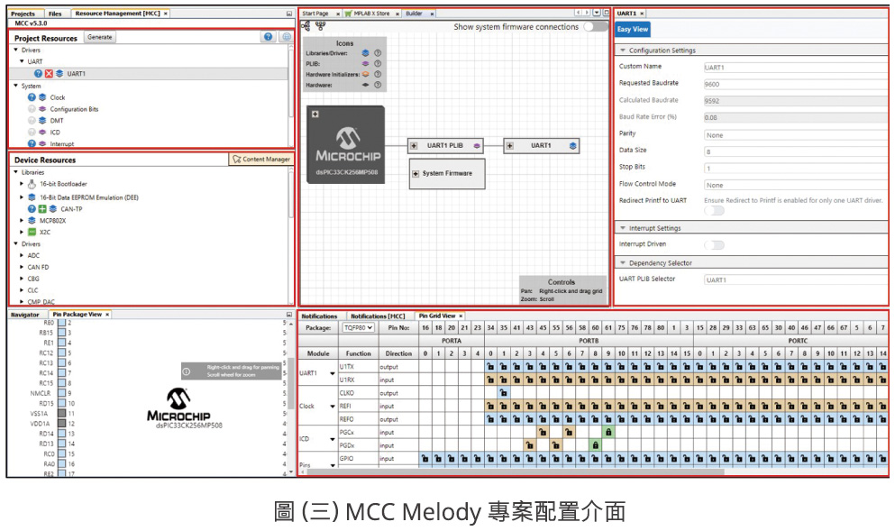Screen dimensions: 895x531
Task: Click the globe icon in Project Resources header
Action: click(x=286, y=37)
